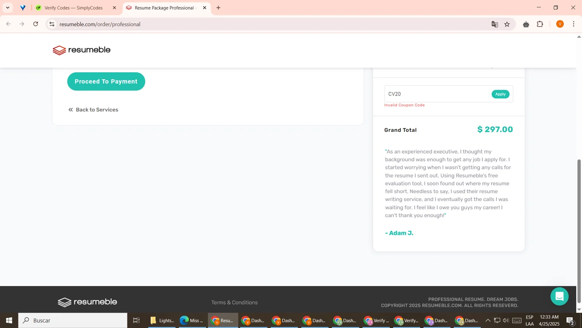582x328 pixels.
Task: Click the Grand Total $297.00 amount
Action: 495,129
